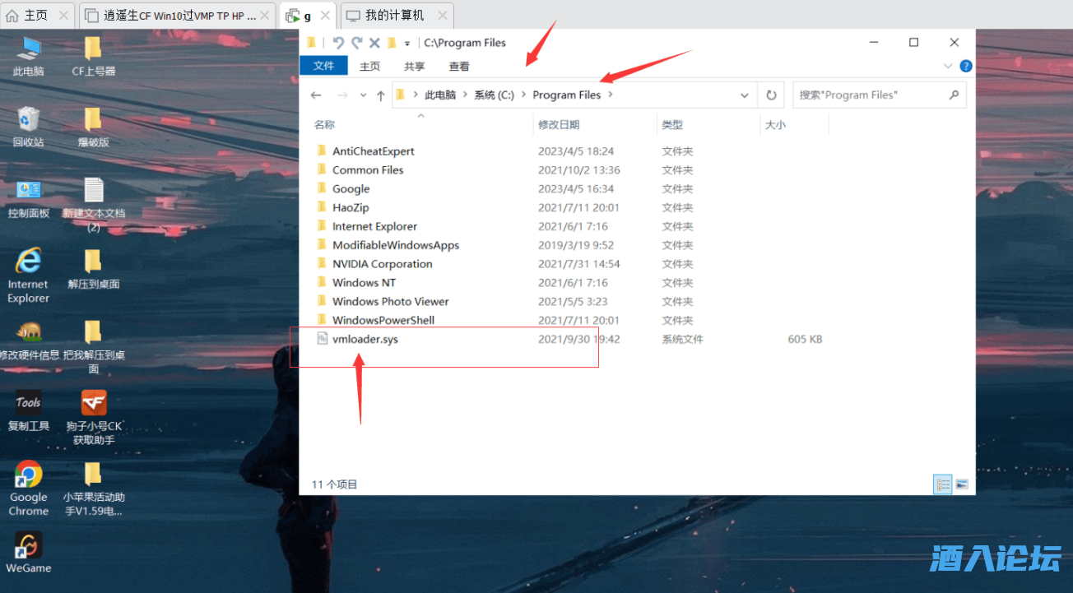Launch the 复制工具 Tools icon
This screenshot has height=593, width=1073.
pyautogui.click(x=28, y=411)
